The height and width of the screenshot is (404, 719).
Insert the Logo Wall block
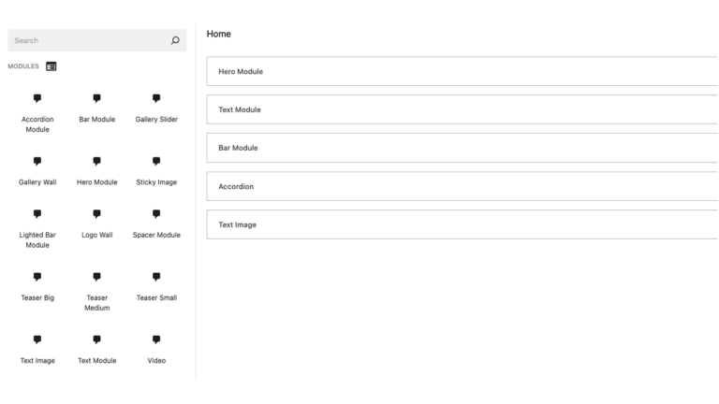coord(96,214)
